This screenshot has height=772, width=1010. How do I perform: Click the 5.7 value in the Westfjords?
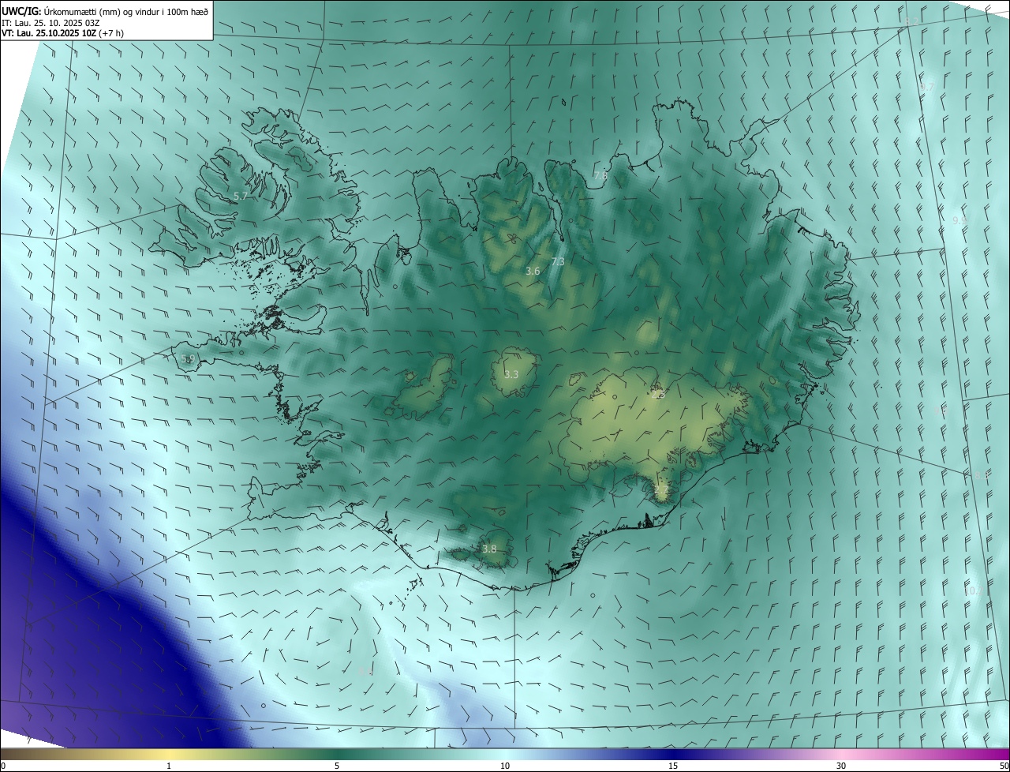pos(241,195)
